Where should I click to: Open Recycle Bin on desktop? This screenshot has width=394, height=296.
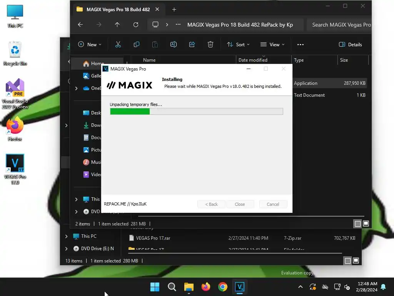[x=15, y=53]
